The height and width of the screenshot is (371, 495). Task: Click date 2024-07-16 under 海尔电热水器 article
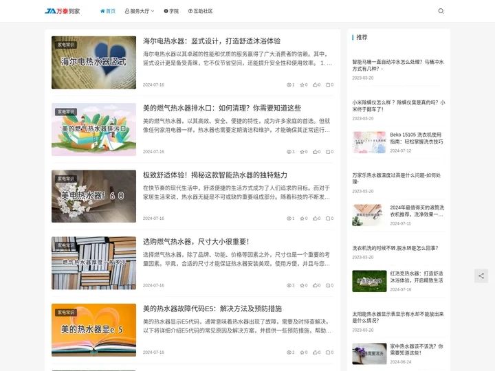tap(153, 85)
